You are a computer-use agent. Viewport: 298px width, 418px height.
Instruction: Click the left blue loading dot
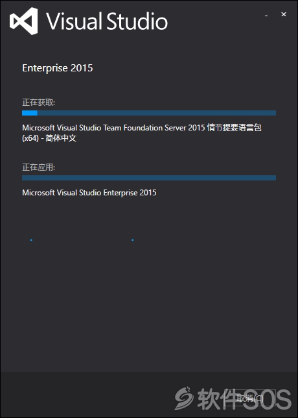pos(31,240)
